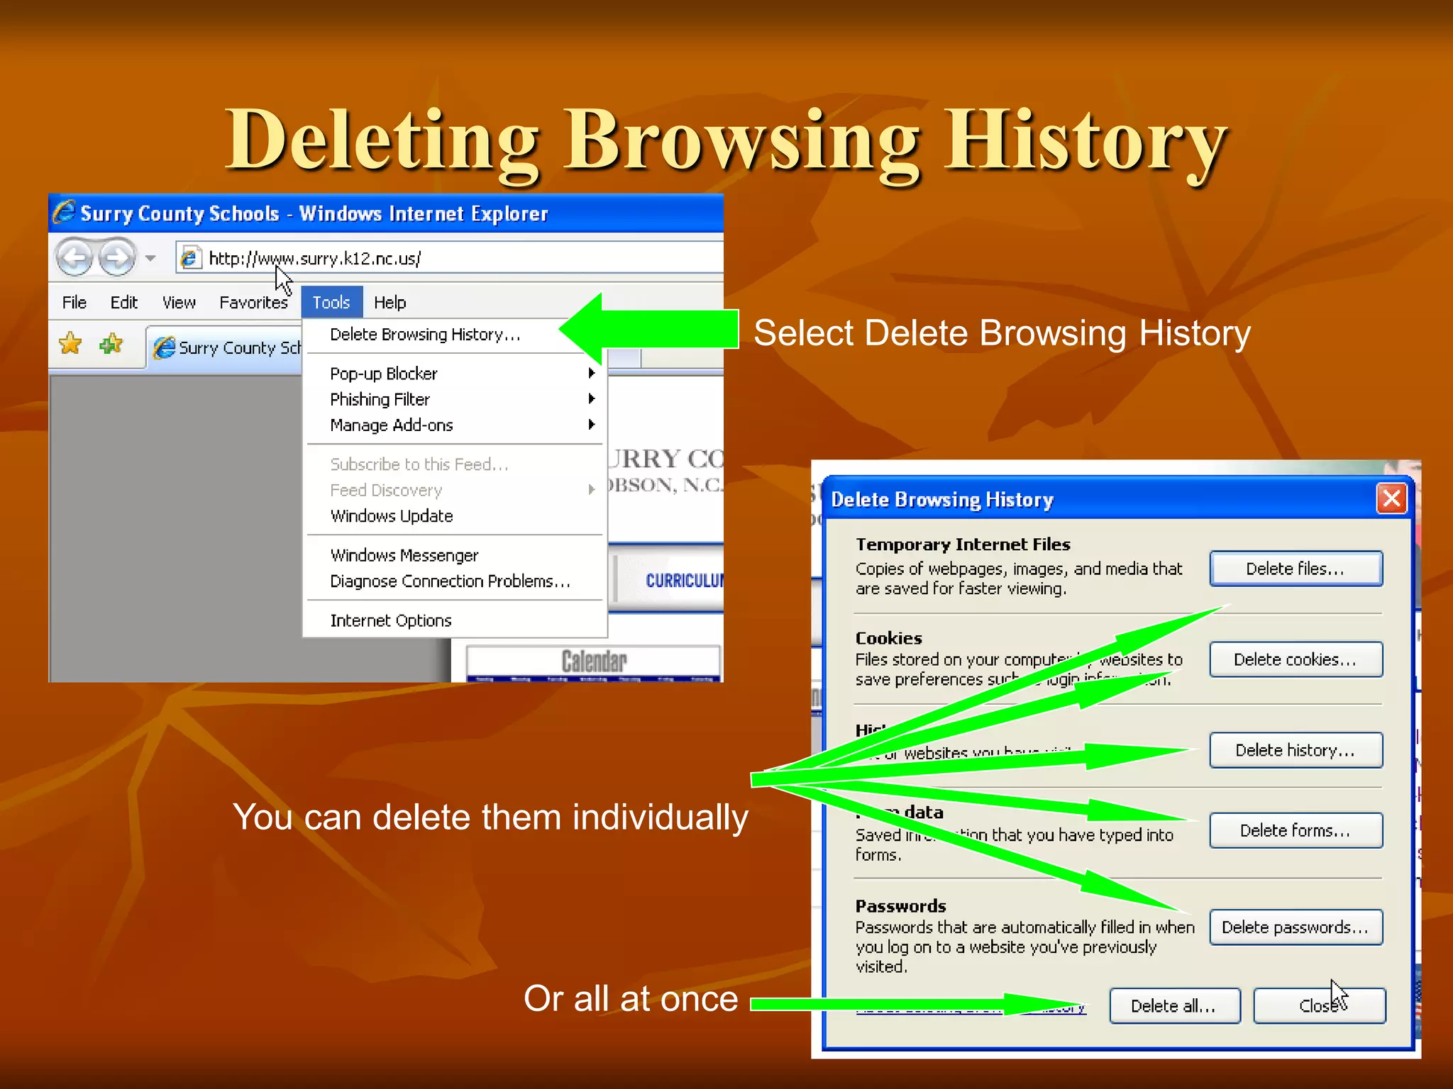Expand the Feed Discovery submenu
Screen dimensions: 1453x1089
(454, 490)
